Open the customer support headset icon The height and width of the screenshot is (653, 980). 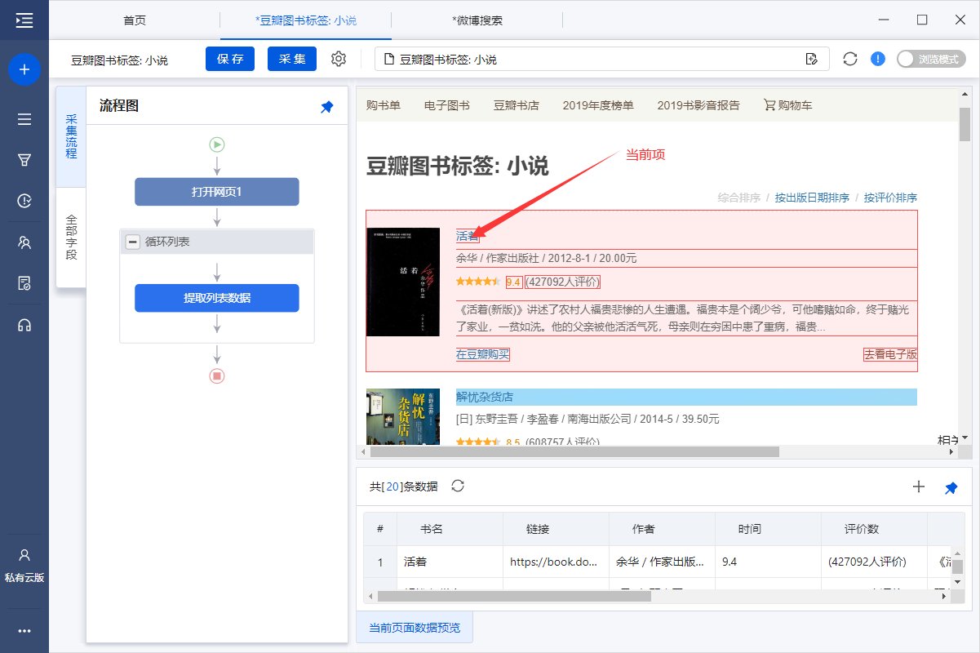coord(24,325)
